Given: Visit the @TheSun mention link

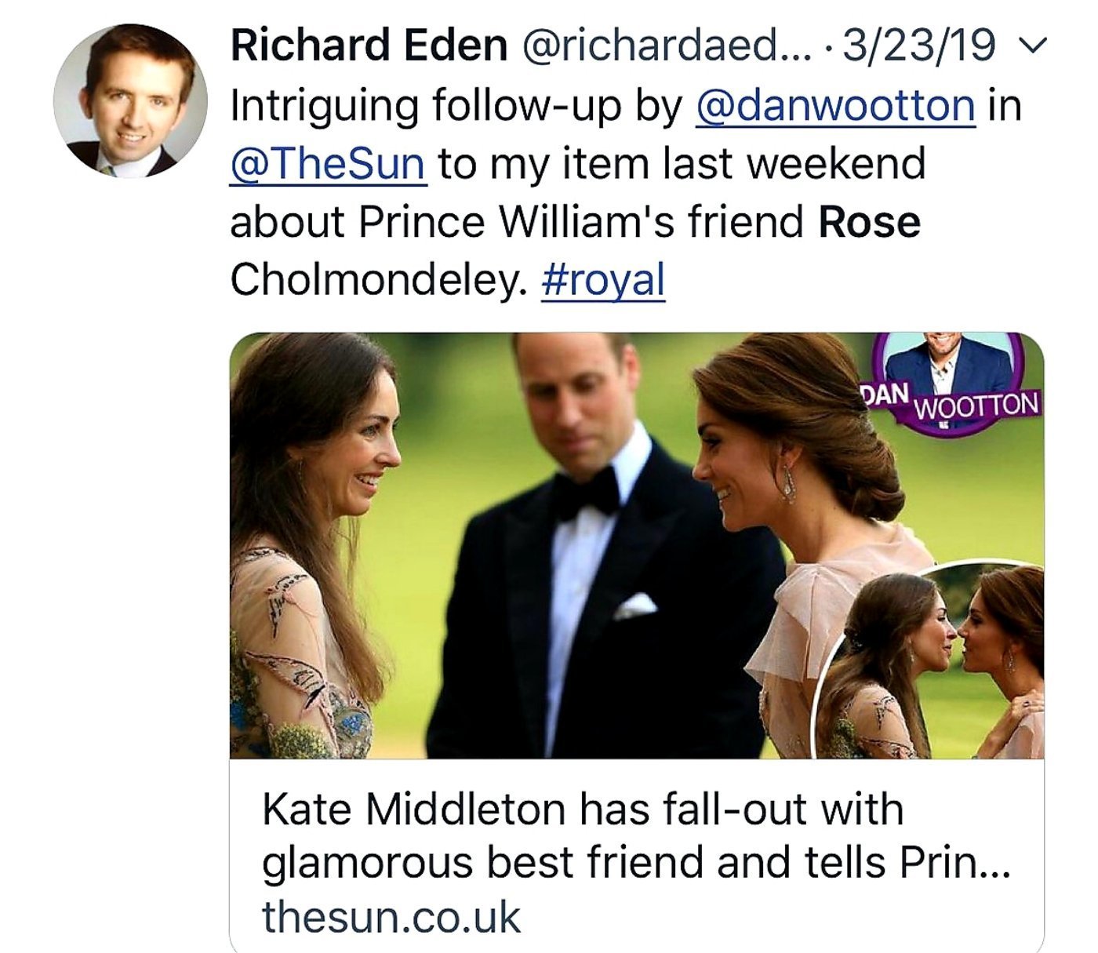Looking at the screenshot, I should point(328,164).
